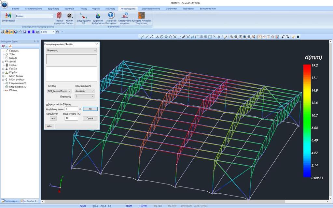Expand the Μέλη στύλων tree node
Viewport: 333px width, 208px height.
tap(3, 80)
